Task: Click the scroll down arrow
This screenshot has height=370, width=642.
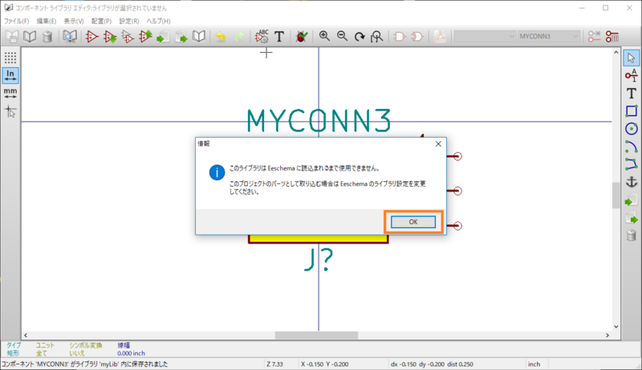Action: tap(616, 327)
